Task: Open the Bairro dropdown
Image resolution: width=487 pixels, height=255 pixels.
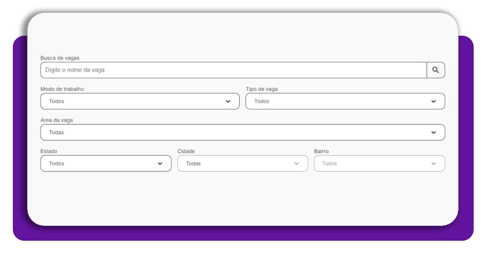Action: coord(380,163)
